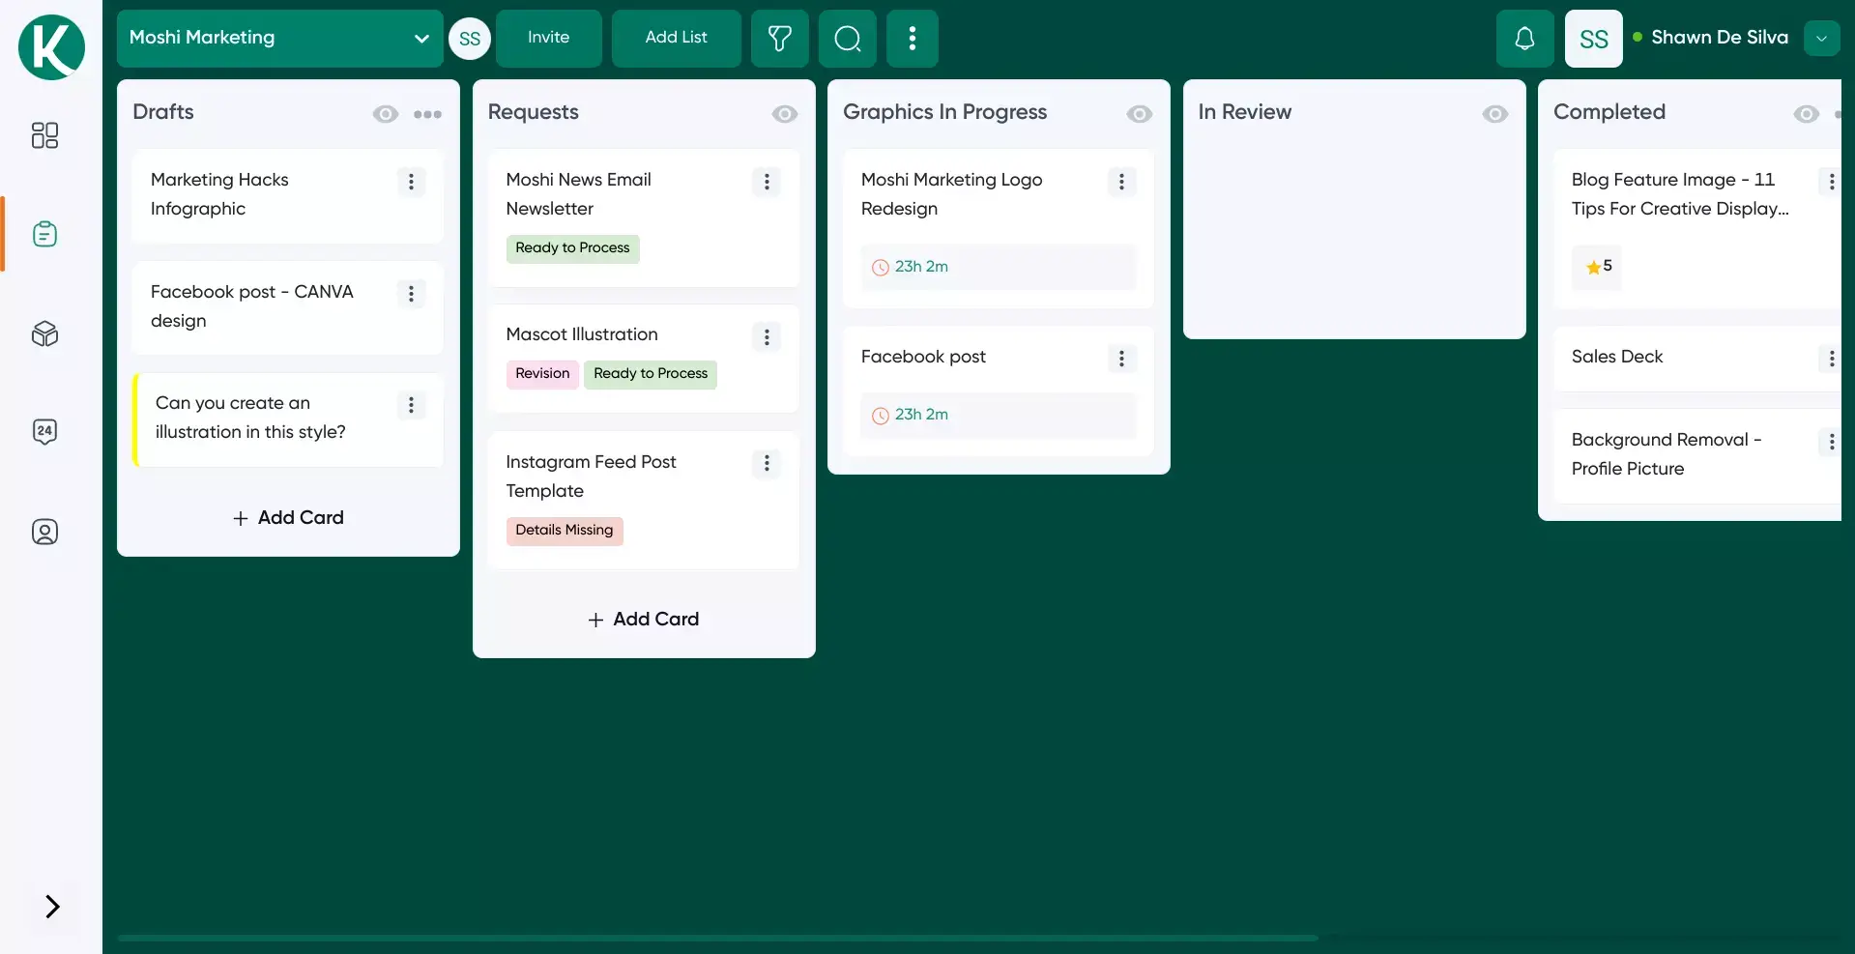Screen dimensions: 1855x954
Task: Toggle the eye icon on Graphics In Progress
Action: pyautogui.click(x=1139, y=113)
